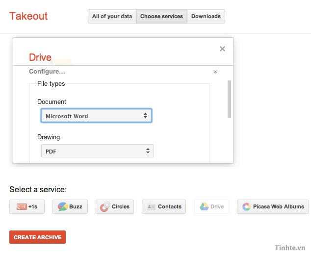
Task: Select the Contacts service button
Action: [164, 206]
